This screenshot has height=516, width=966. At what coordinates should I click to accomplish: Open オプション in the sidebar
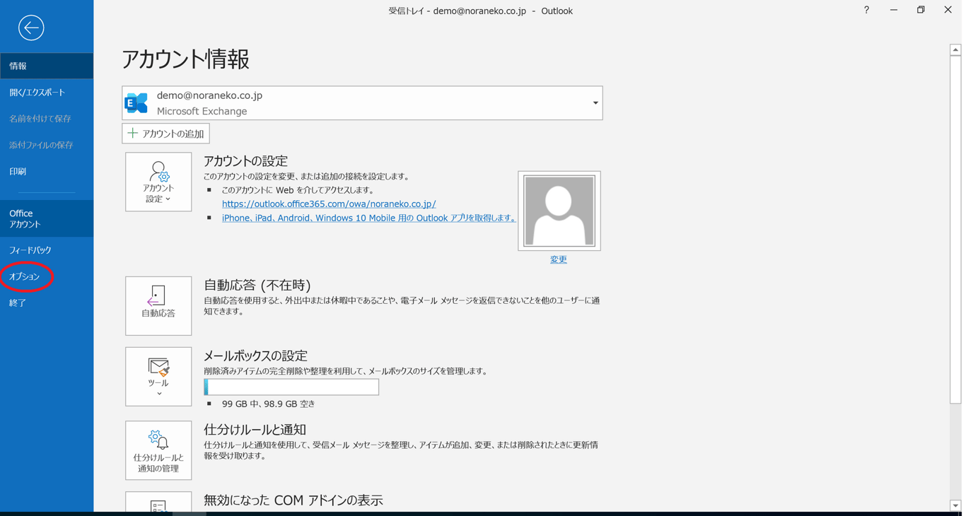click(x=47, y=276)
